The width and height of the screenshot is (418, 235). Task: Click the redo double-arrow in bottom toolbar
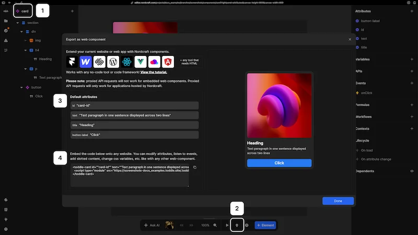[191, 225]
